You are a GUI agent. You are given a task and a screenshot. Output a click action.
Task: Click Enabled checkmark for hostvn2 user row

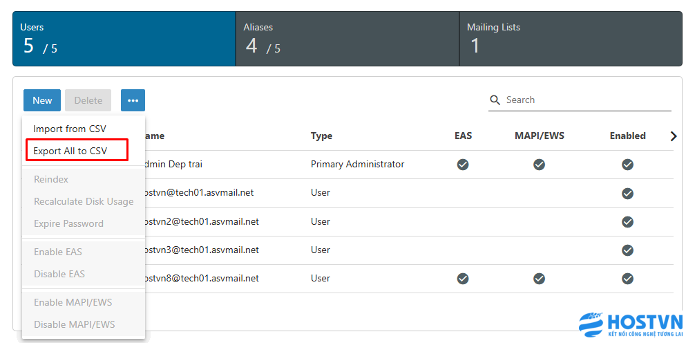[x=628, y=222]
